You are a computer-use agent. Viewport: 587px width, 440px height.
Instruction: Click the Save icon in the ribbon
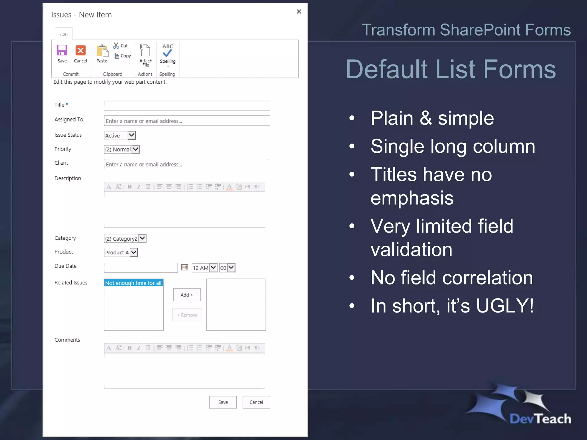click(x=62, y=50)
